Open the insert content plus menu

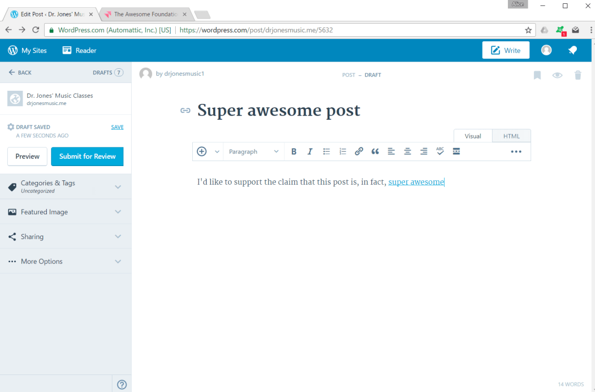coord(202,151)
